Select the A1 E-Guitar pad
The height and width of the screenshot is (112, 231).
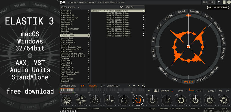pyautogui.click(x=195, y=100)
